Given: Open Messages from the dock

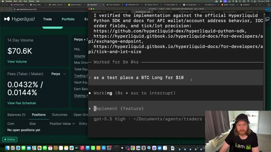Looking at the screenshot, I should pyautogui.click(x=23, y=148).
